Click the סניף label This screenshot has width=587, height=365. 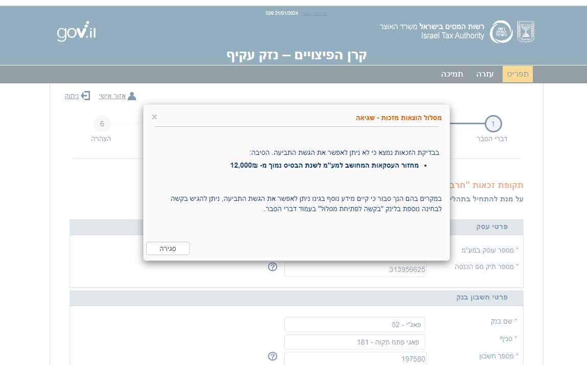506,339
